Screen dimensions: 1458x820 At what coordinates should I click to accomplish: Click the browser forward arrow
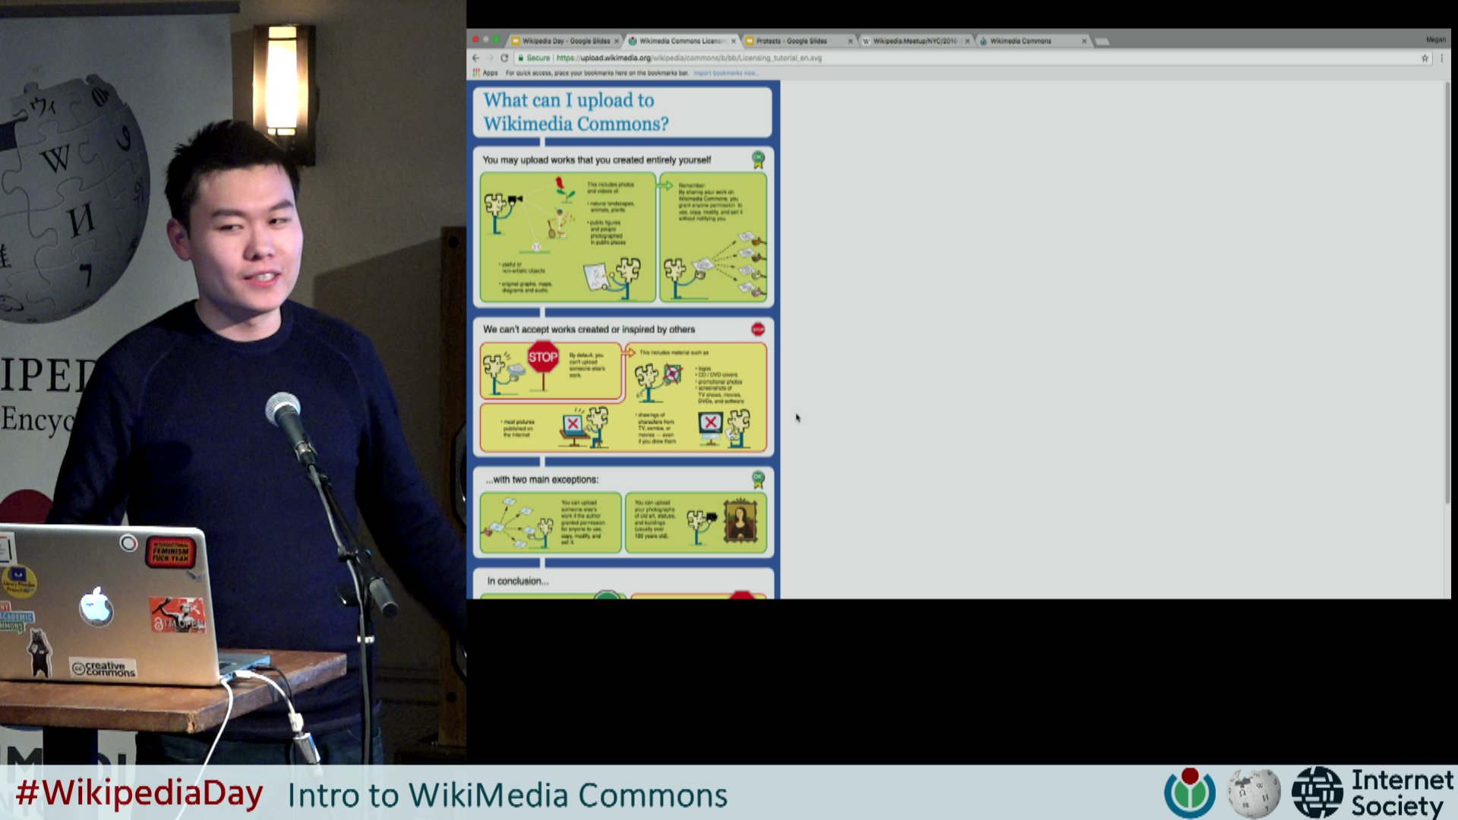point(490,58)
